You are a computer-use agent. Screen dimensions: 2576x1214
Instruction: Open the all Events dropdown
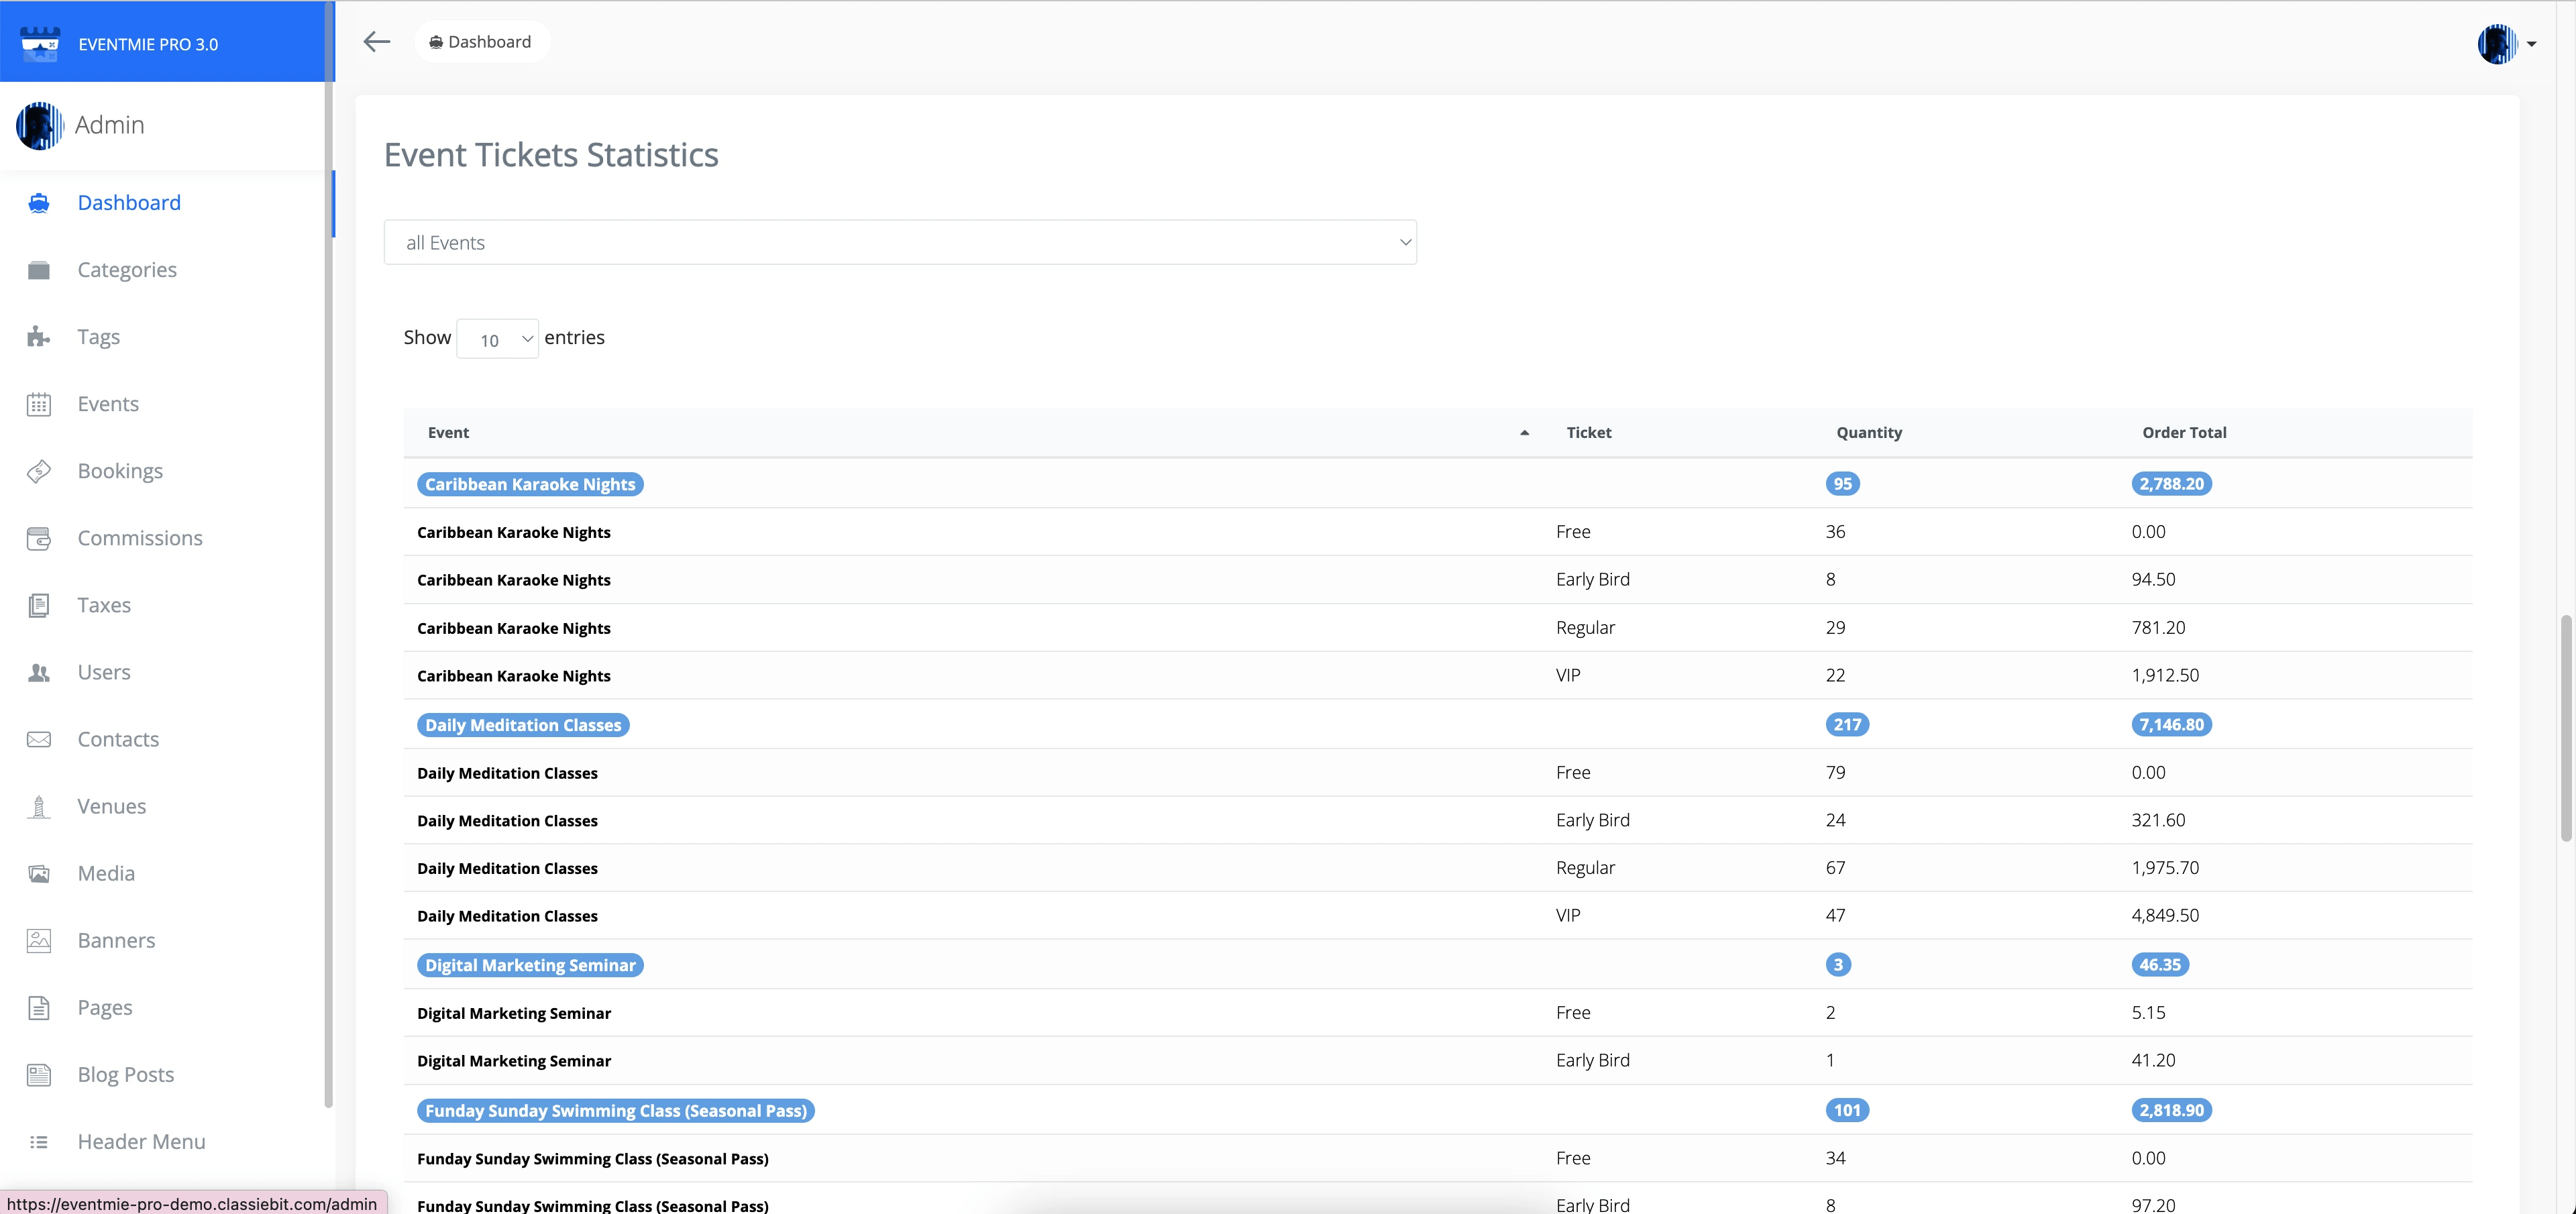coord(899,242)
